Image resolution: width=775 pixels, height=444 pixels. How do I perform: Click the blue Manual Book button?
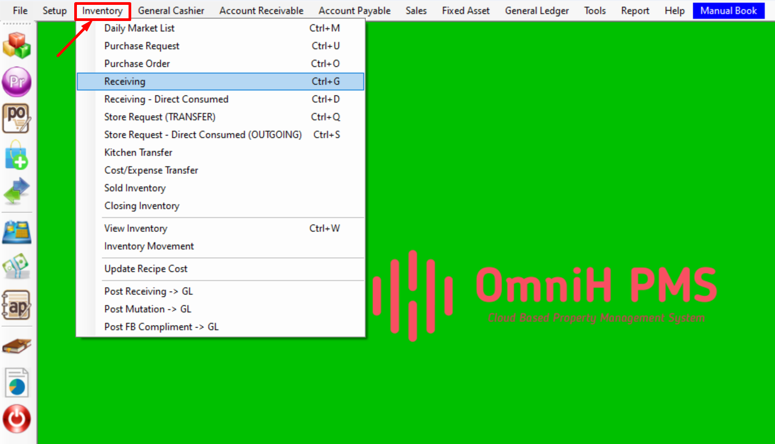pyautogui.click(x=728, y=11)
